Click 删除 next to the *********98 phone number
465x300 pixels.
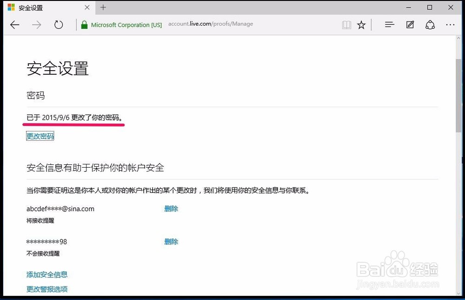[x=171, y=241]
